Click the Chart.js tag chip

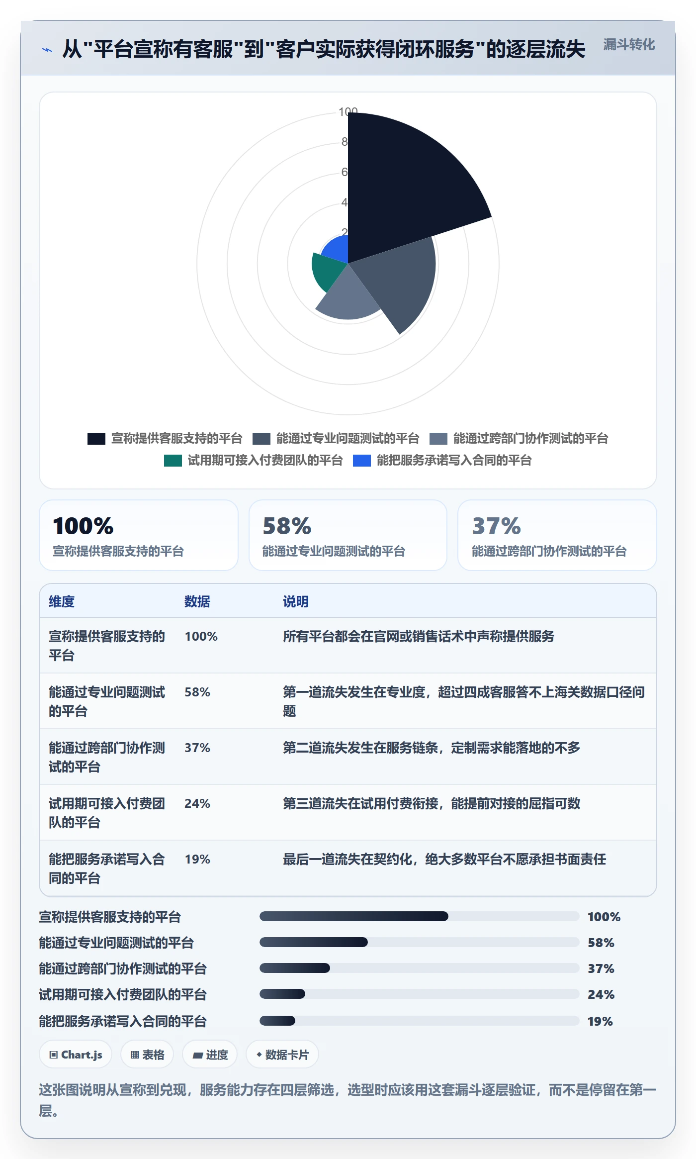pos(76,1055)
